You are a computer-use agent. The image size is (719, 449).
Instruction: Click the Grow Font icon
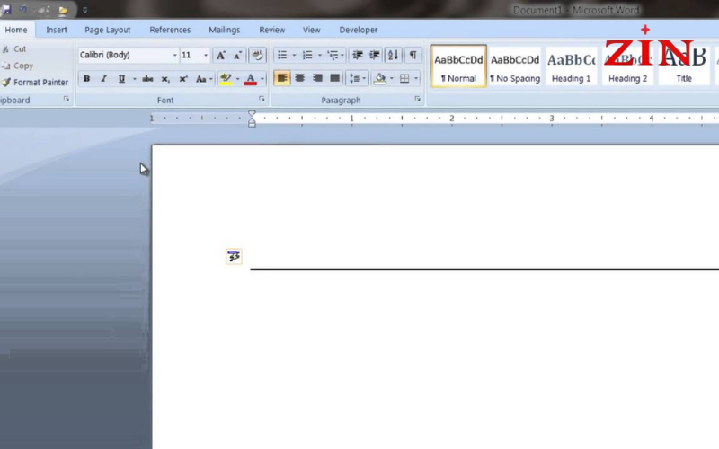tap(221, 56)
